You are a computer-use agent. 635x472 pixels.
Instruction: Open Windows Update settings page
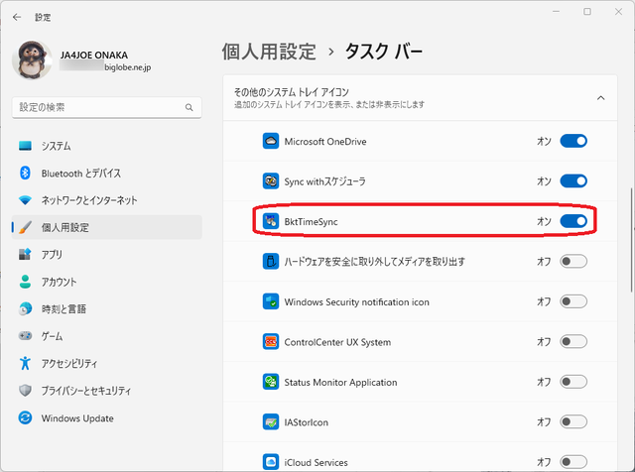107,417
